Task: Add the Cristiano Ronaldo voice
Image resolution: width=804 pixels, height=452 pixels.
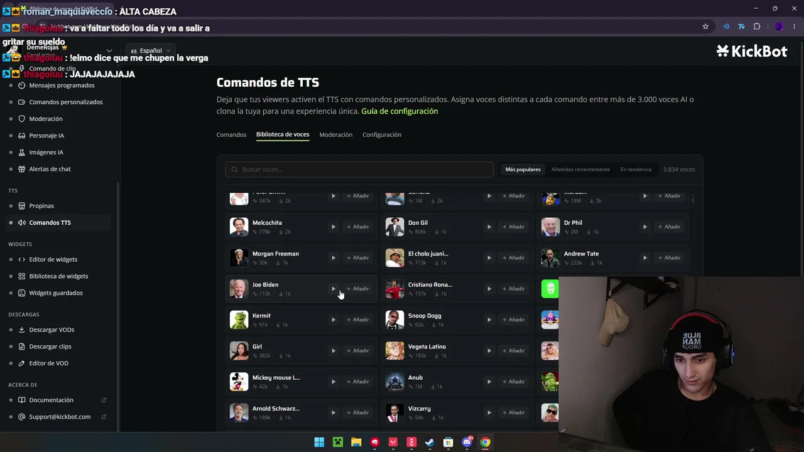Action: pos(514,289)
